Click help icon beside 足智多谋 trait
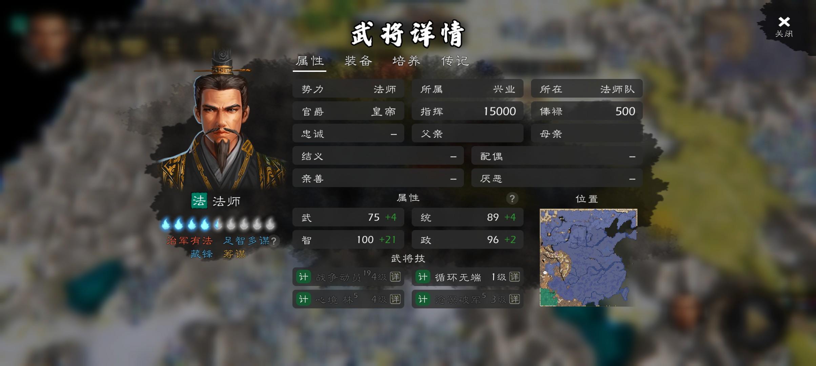The width and height of the screenshot is (816, 366). [x=274, y=241]
